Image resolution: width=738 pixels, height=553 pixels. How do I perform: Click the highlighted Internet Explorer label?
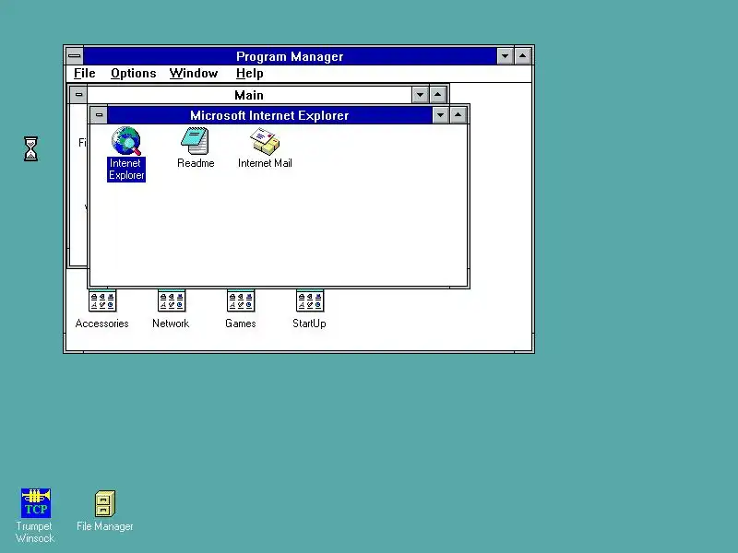[126, 170]
